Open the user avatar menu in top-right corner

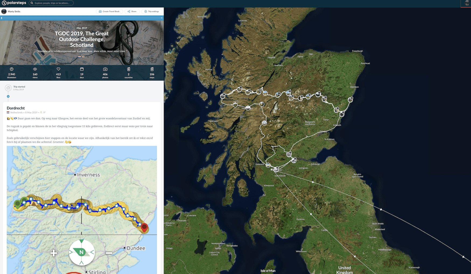pos(467,3)
